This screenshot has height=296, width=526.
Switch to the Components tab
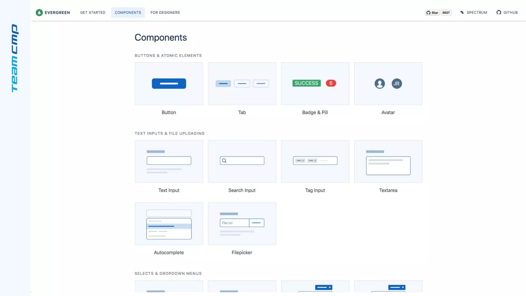tap(128, 13)
